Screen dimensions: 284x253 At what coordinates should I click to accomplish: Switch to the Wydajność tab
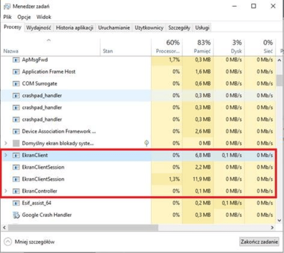point(39,28)
